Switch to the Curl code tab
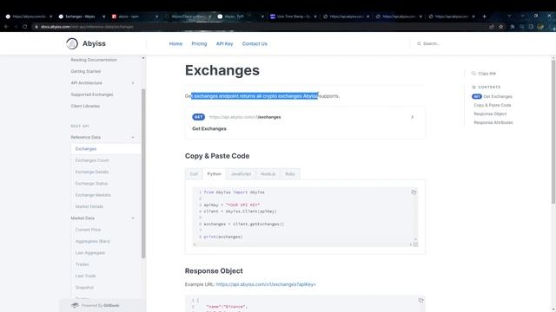Screen dimensions: 556x312 coord(194,174)
